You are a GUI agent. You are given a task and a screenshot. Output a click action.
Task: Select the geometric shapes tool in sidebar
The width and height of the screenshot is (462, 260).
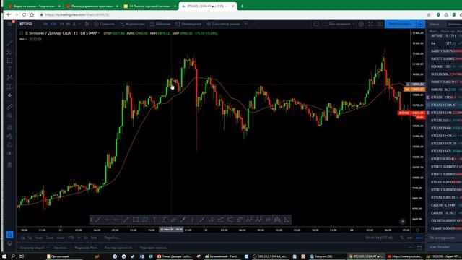point(9,61)
